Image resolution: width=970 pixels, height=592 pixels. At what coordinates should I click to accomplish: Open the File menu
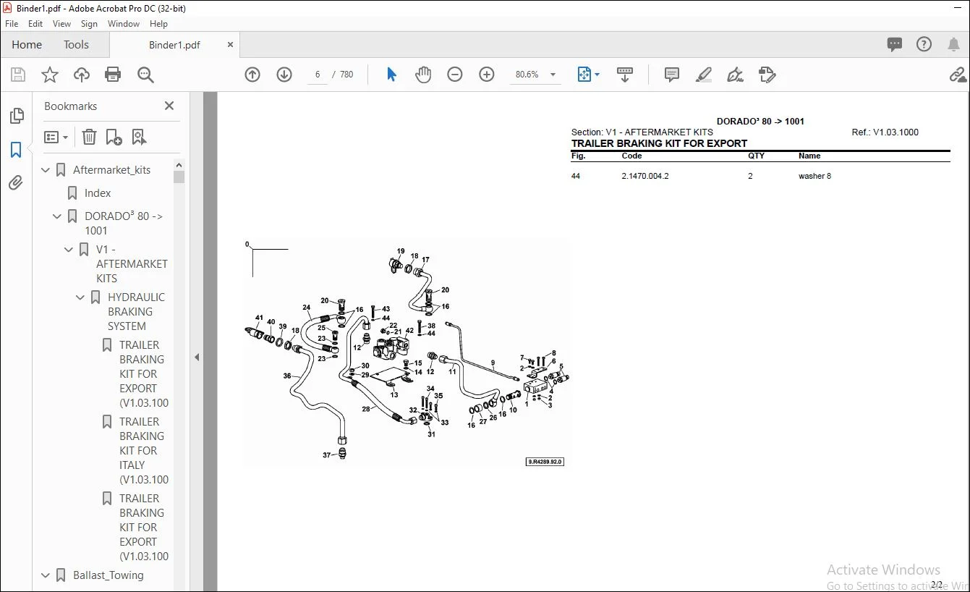point(12,24)
